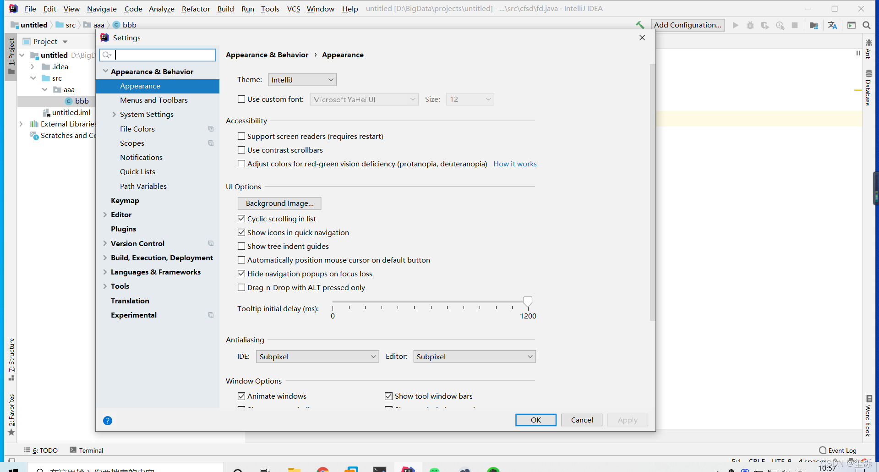Screen dimensions: 879x472
Task: Click the Windows Start button
Action: point(13,470)
